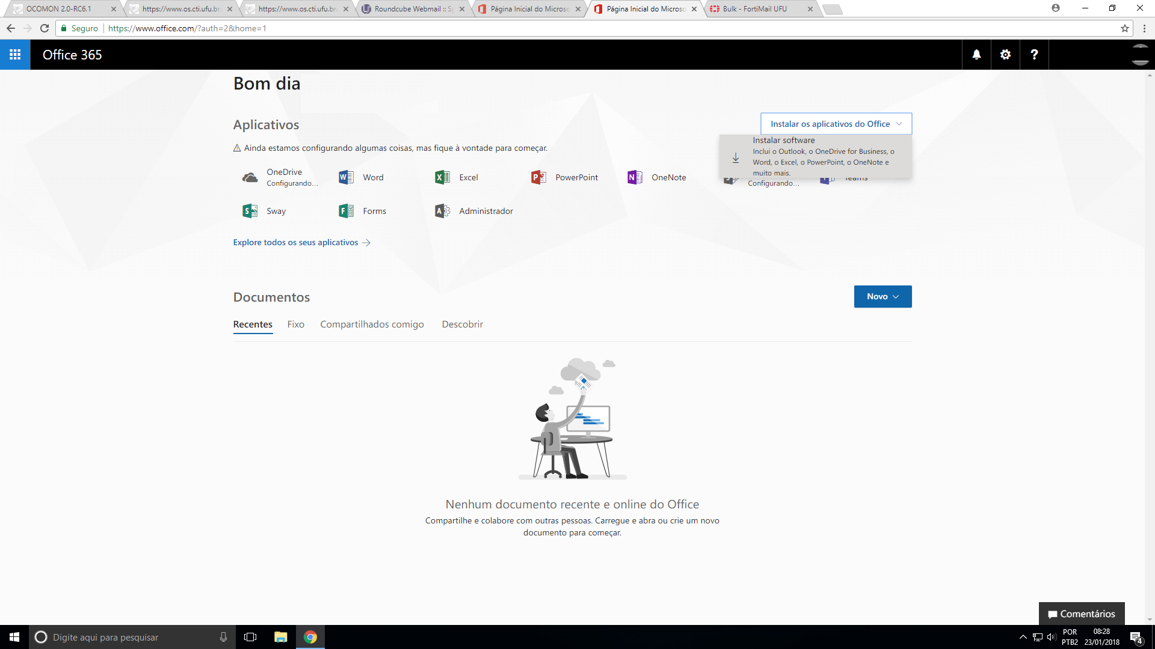The height and width of the screenshot is (649, 1155).
Task: Switch to the Descobrir tab
Action: (x=462, y=324)
